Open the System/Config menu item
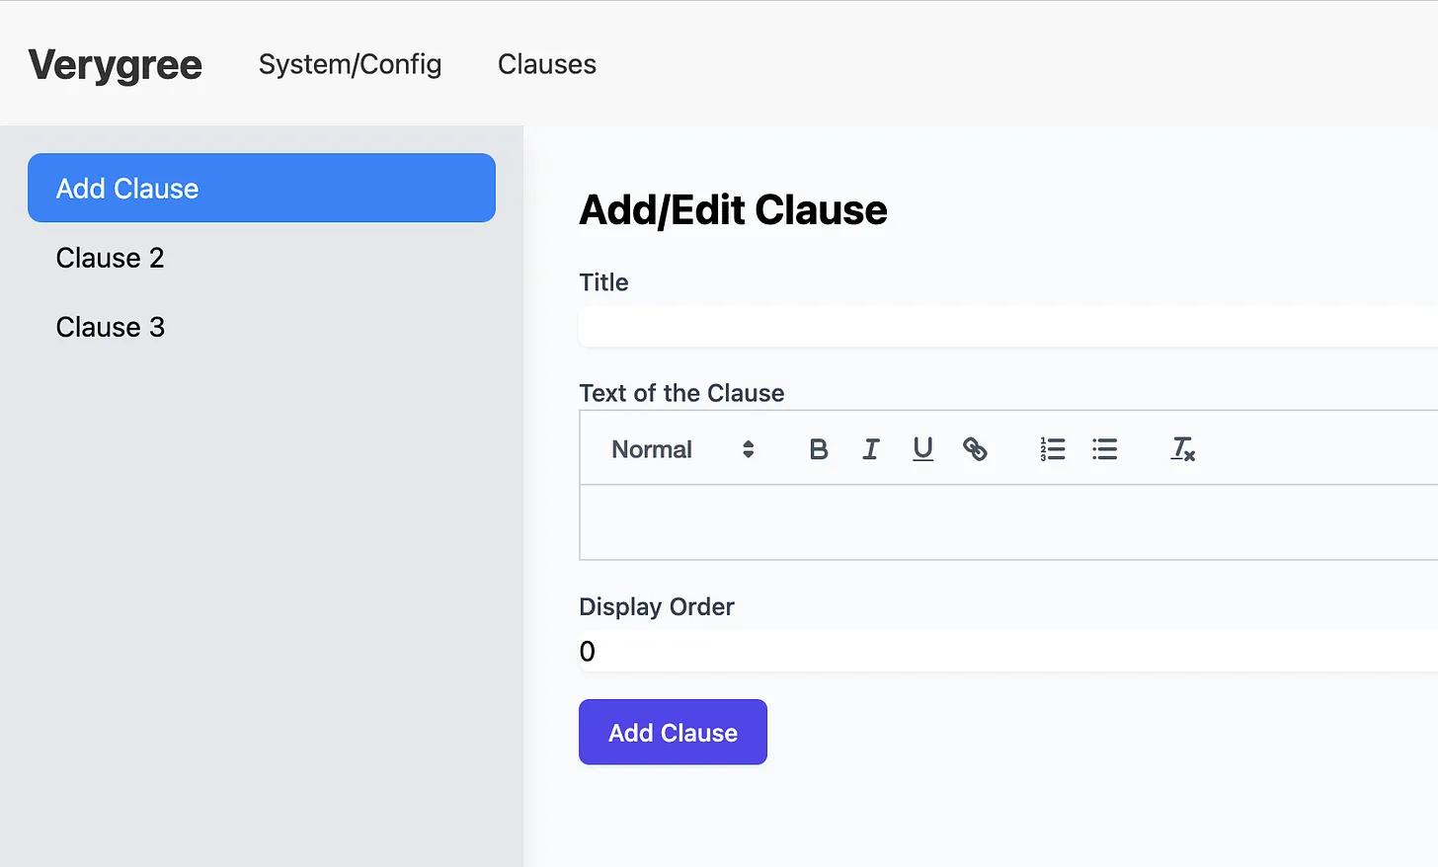 350,64
